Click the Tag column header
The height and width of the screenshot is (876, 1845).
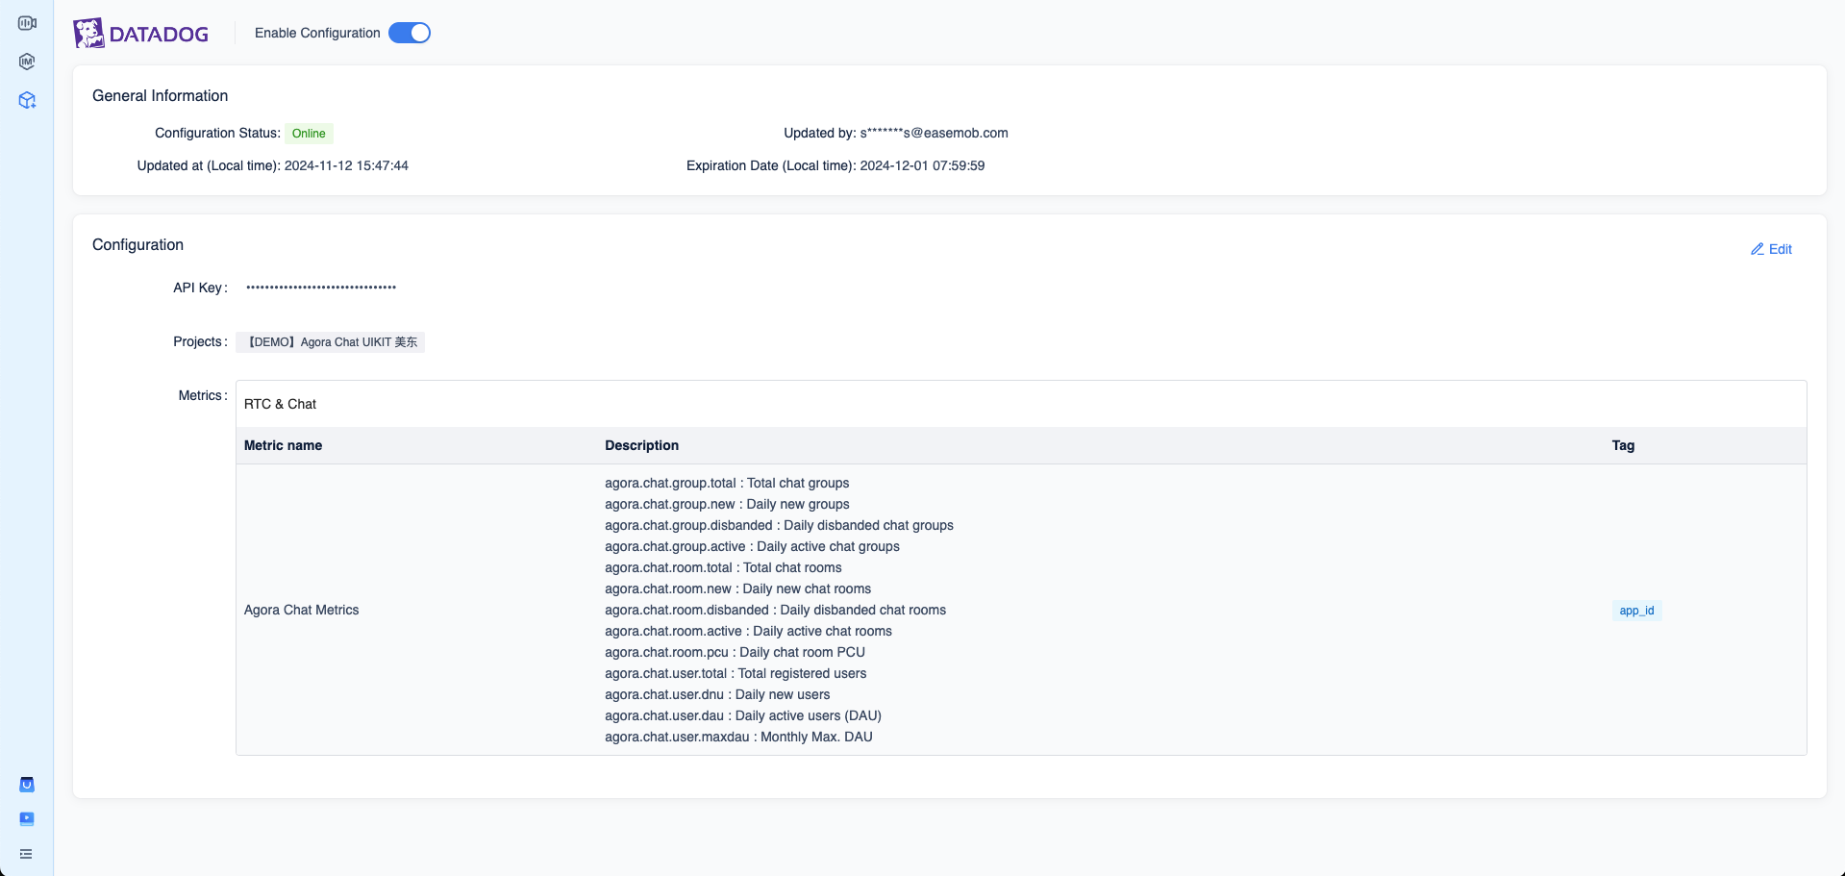click(x=1623, y=445)
